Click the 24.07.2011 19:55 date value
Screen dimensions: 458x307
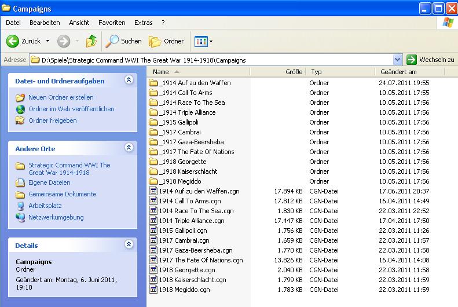click(404, 83)
